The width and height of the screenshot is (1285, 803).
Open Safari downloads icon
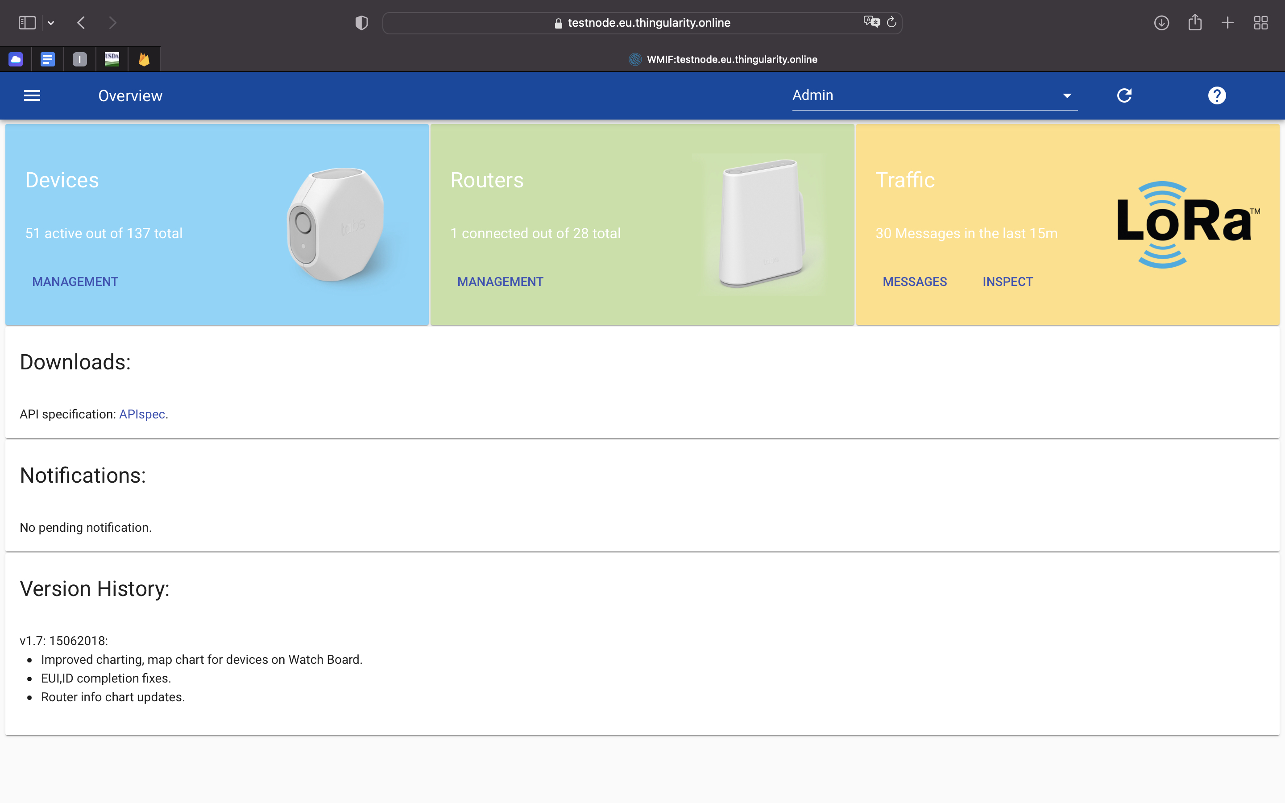(x=1161, y=23)
